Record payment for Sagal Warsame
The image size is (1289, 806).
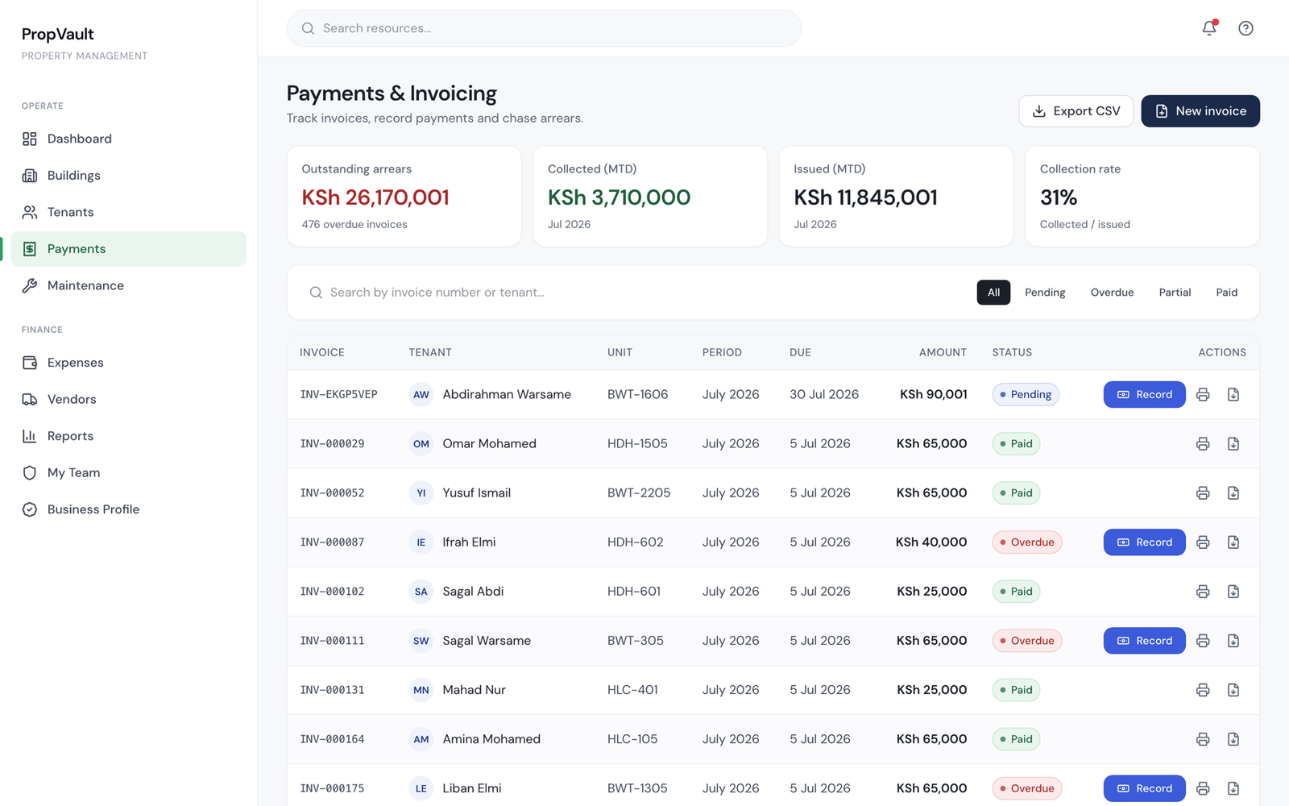tap(1144, 641)
